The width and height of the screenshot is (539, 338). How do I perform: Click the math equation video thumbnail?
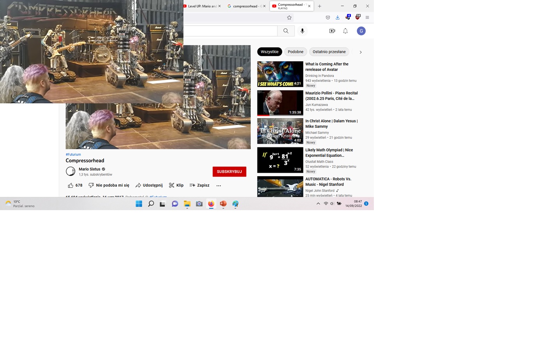pos(280,160)
